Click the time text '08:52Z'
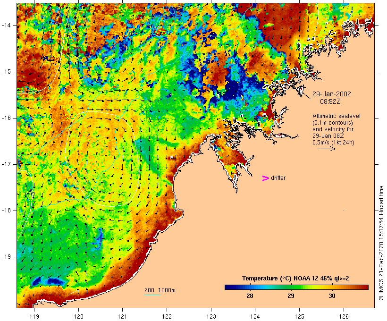The image size is (387, 321). (330, 101)
